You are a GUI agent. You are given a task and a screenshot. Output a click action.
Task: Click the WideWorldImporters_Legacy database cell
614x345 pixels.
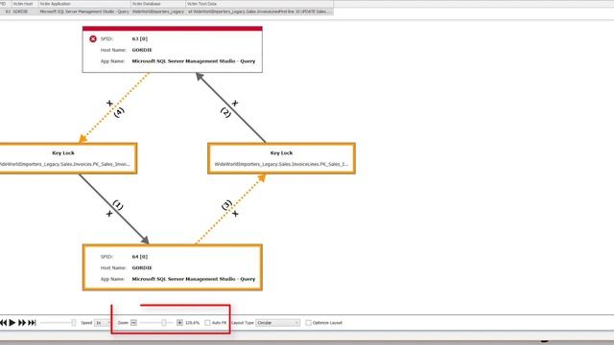coord(158,11)
